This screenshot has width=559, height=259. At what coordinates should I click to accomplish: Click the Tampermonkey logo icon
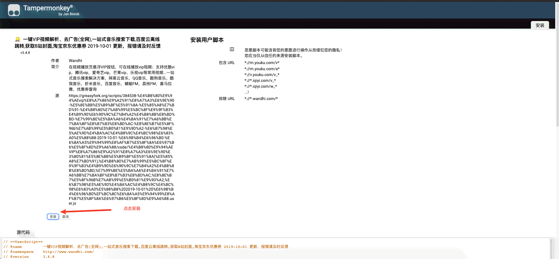pyautogui.click(x=14, y=10)
